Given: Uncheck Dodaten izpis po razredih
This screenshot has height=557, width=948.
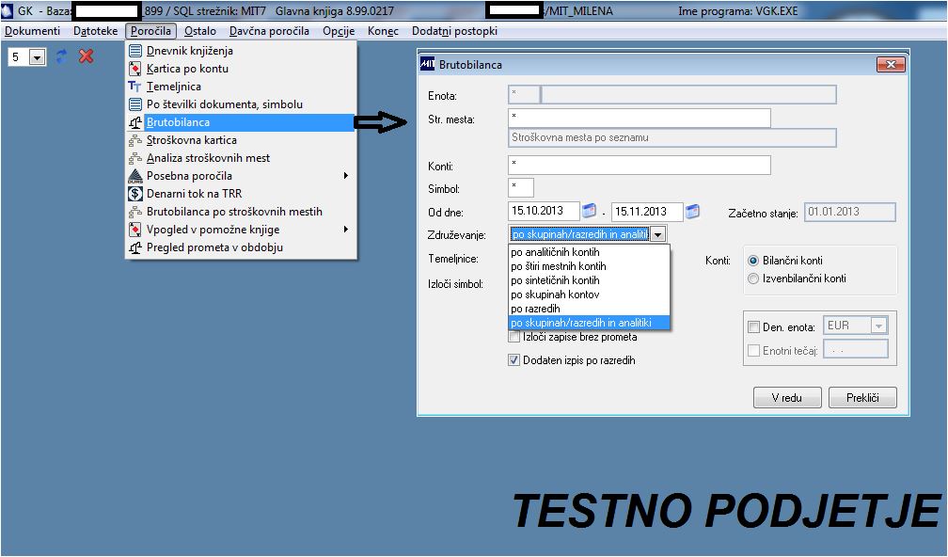Looking at the screenshot, I should pos(513,360).
